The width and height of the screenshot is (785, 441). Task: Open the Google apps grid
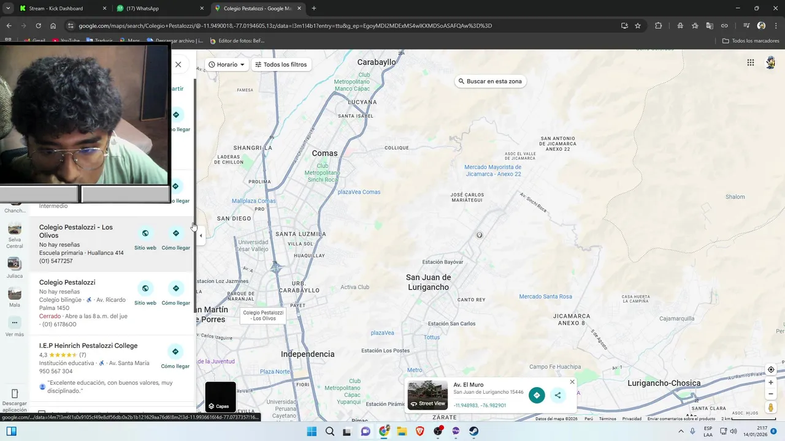[x=751, y=62]
